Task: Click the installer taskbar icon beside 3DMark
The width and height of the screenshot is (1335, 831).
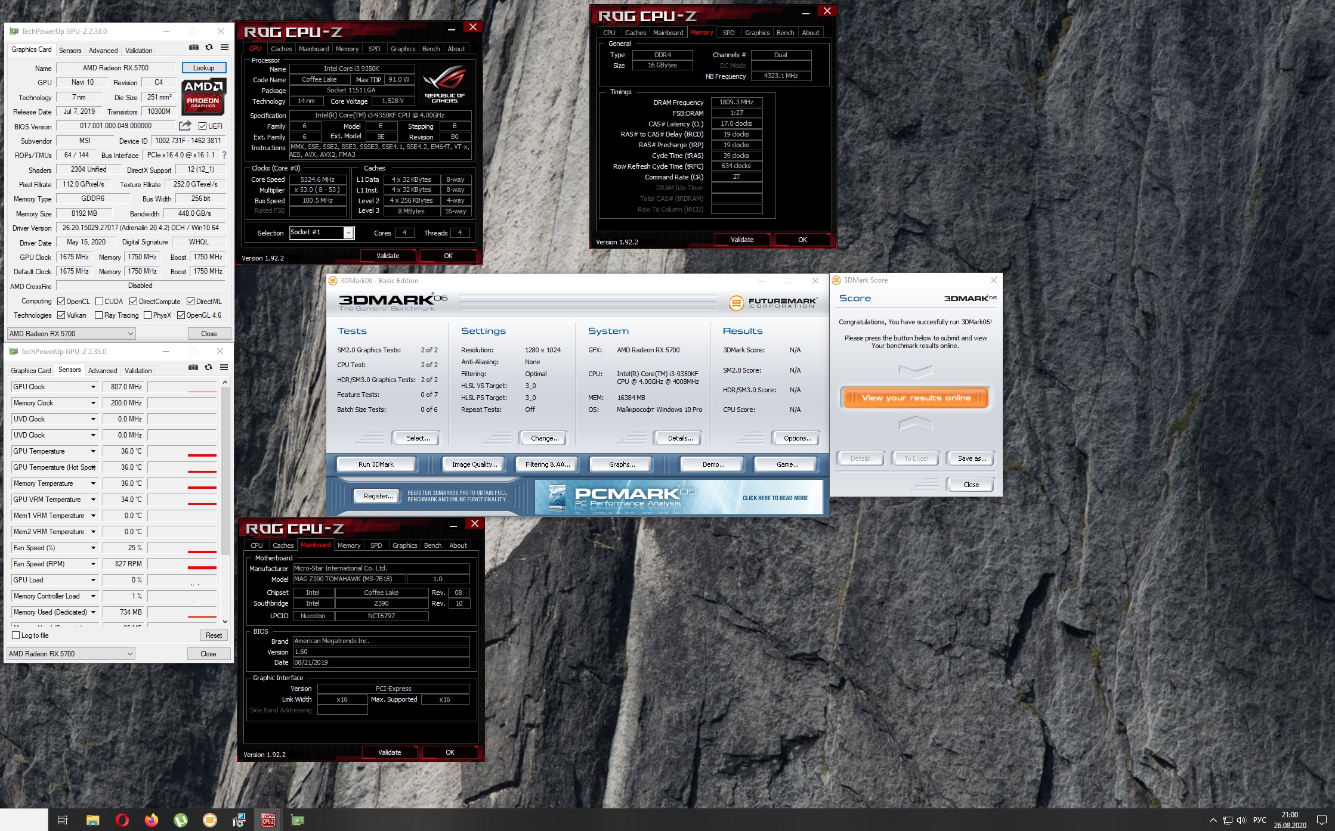Action: click(239, 820)
